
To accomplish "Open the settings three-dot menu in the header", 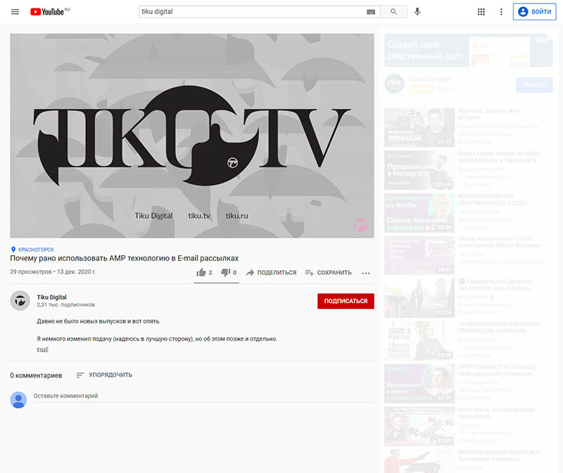I will (x=501, y=11).
